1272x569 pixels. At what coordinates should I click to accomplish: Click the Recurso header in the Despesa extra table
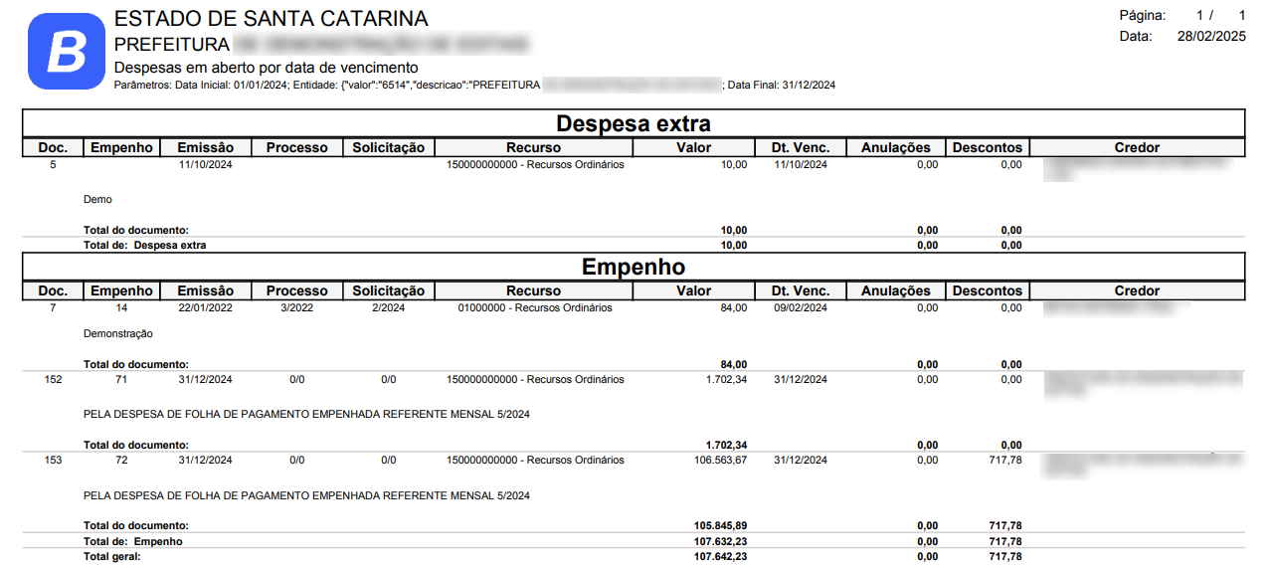point(534,147)
